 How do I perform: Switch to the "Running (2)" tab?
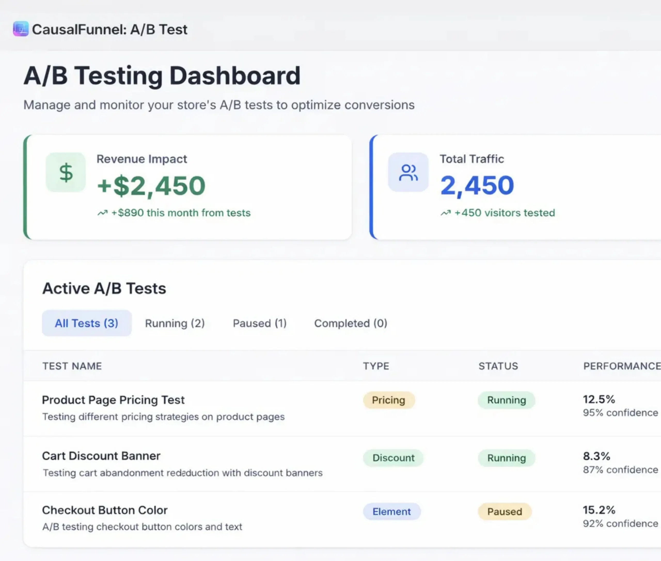[x=175, y=323]
